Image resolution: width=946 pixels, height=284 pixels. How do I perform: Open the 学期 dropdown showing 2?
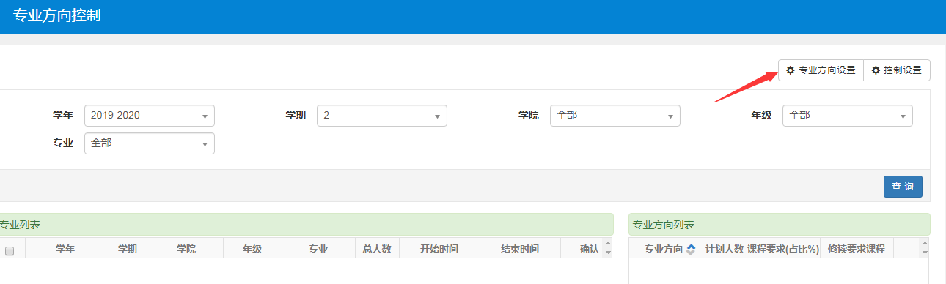[382, 116]
